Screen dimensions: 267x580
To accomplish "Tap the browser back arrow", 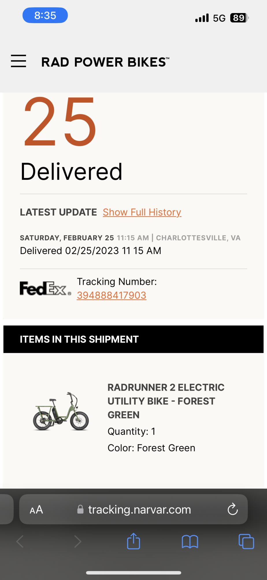I will (x=20, y=541).
